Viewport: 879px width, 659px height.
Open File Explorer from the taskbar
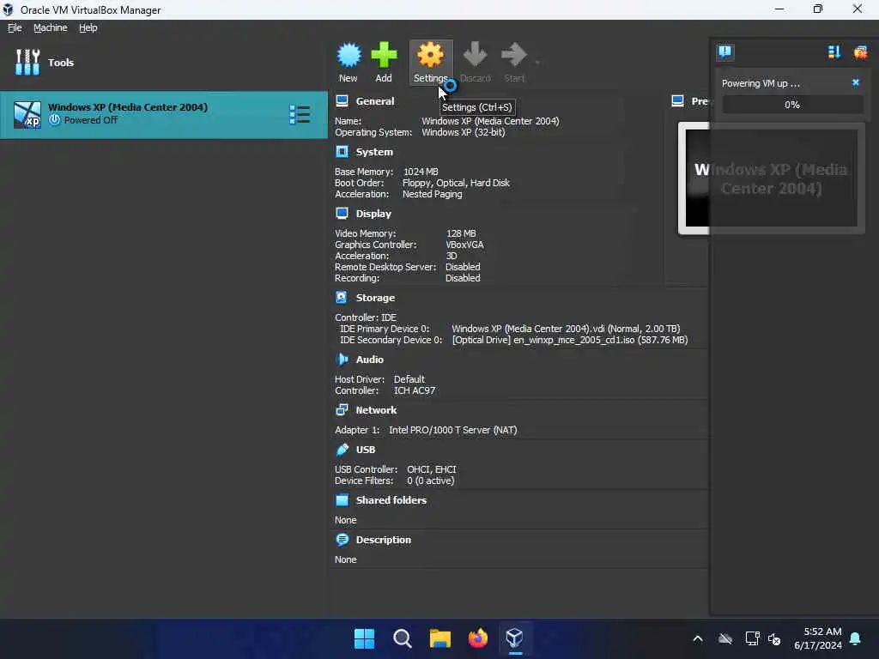pyautogui.click(x=440, y=638)
